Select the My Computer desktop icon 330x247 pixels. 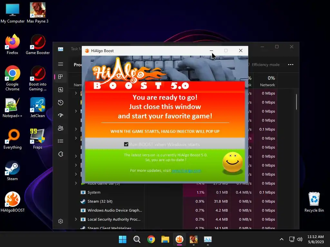coord(13,13)
